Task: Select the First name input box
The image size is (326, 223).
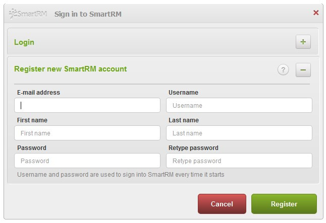Action: (87, 133)
